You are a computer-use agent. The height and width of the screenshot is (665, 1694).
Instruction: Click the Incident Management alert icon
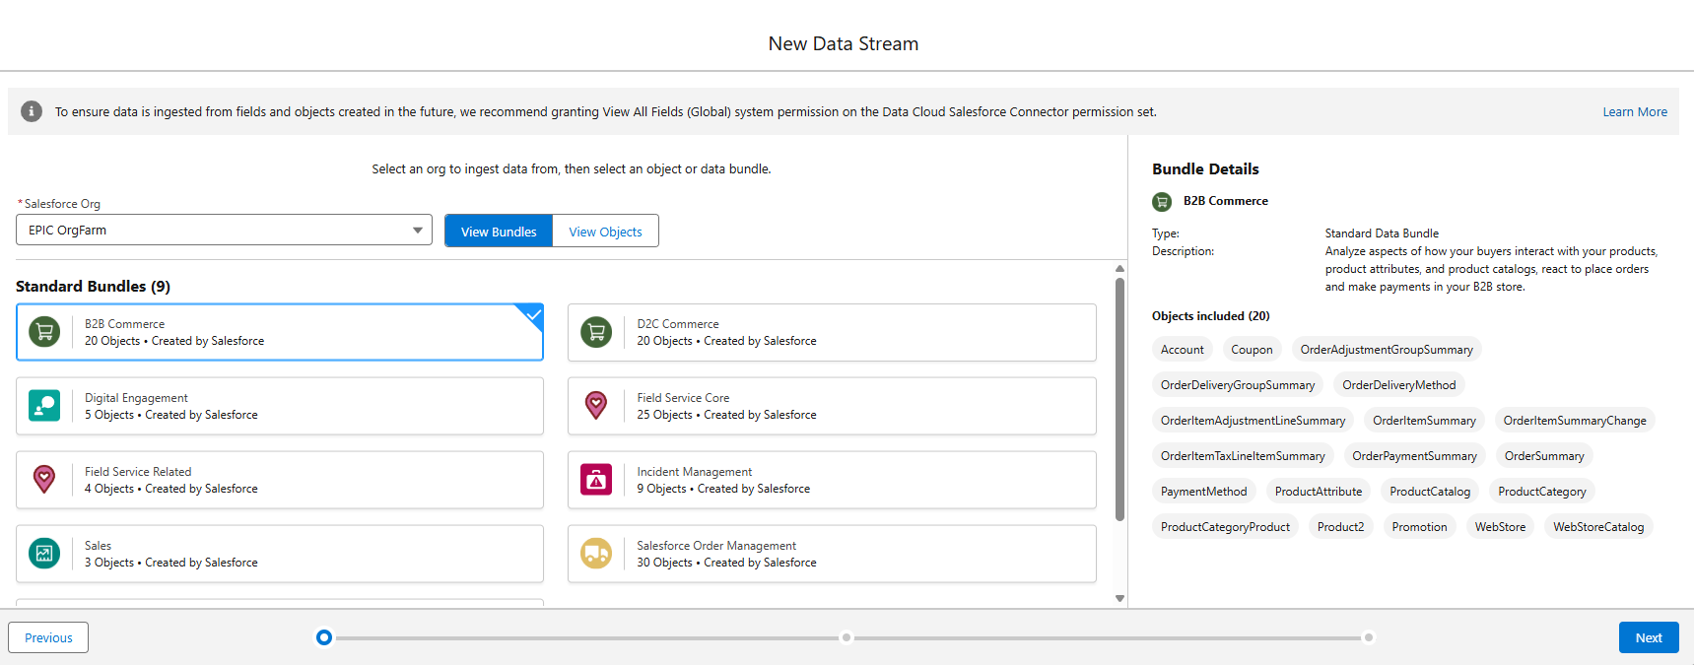pos(596,480)
